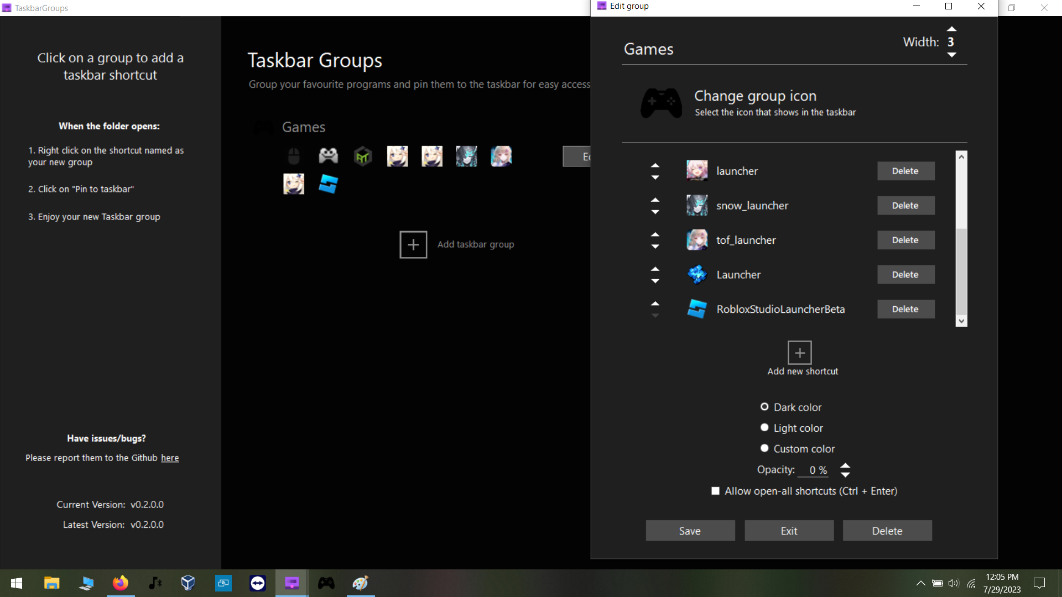The image size is (1062, 597).
Task: Open the GitHub bug report link
Action: 169,457
